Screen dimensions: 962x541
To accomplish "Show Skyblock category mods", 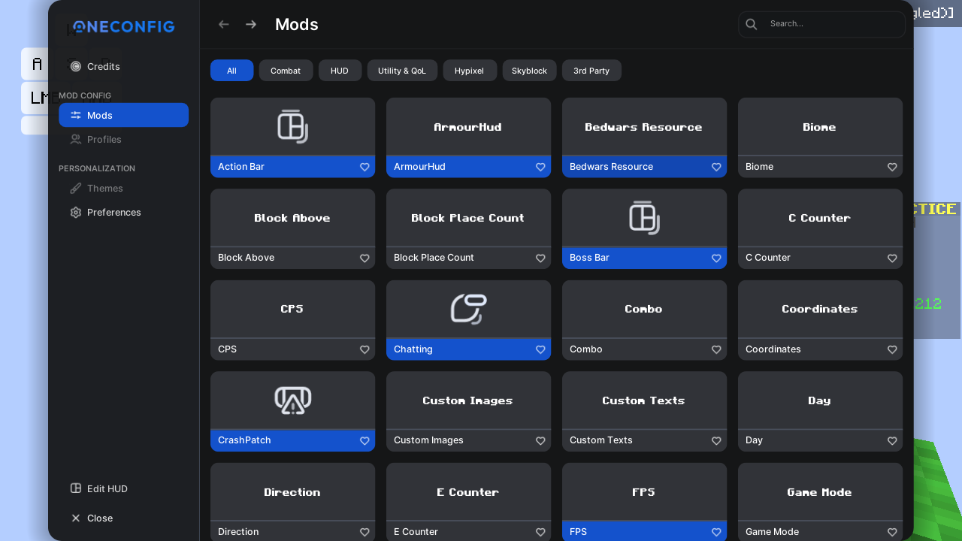I will tap(529, 71).
